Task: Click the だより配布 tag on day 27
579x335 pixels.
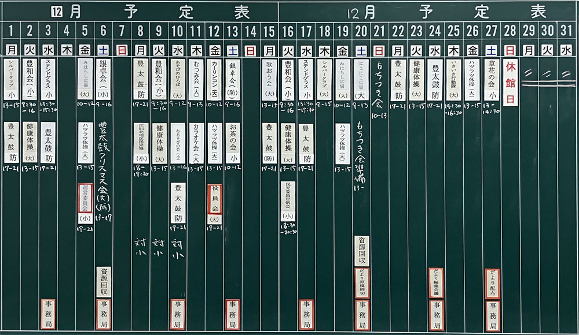Action: pyautogui.click(x=492, y=283)
